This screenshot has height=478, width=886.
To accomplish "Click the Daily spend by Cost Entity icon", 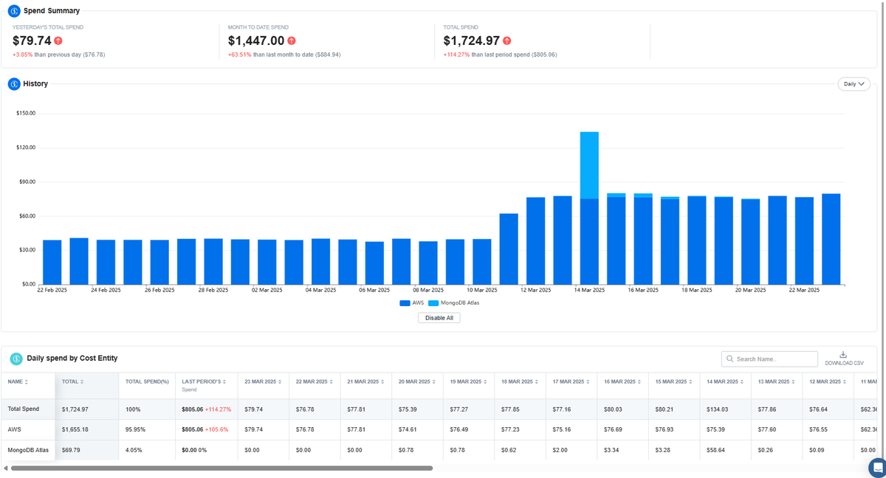I will click(16, 358).
